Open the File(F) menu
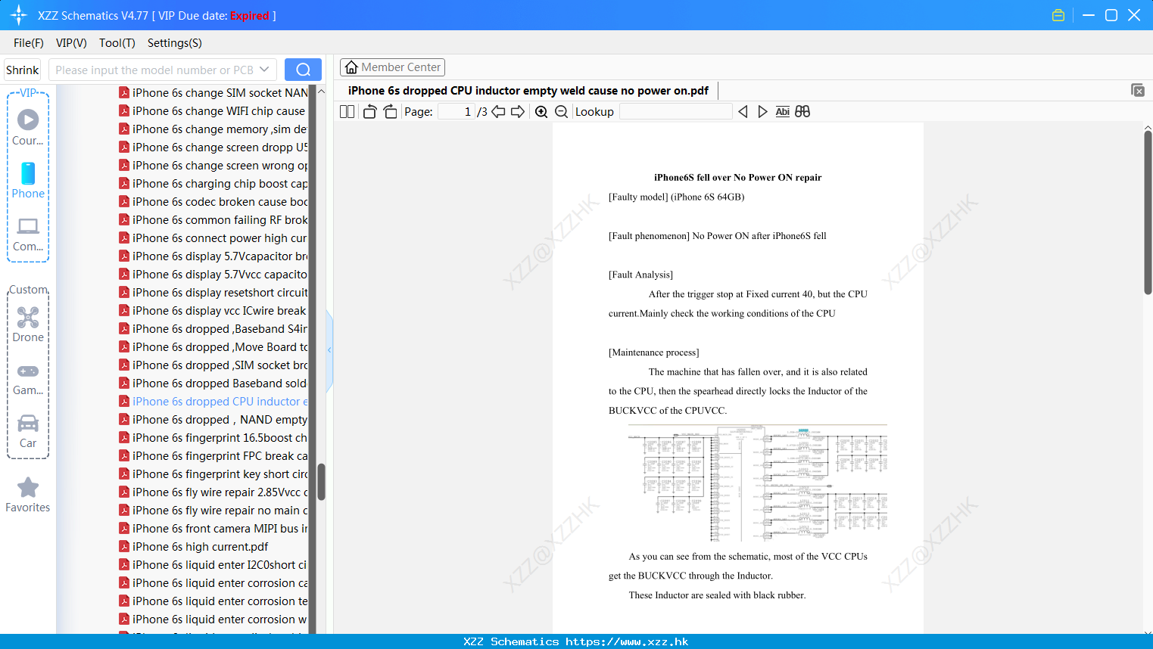This screenshot has height=649, width=1153. [x=29, y=43]
